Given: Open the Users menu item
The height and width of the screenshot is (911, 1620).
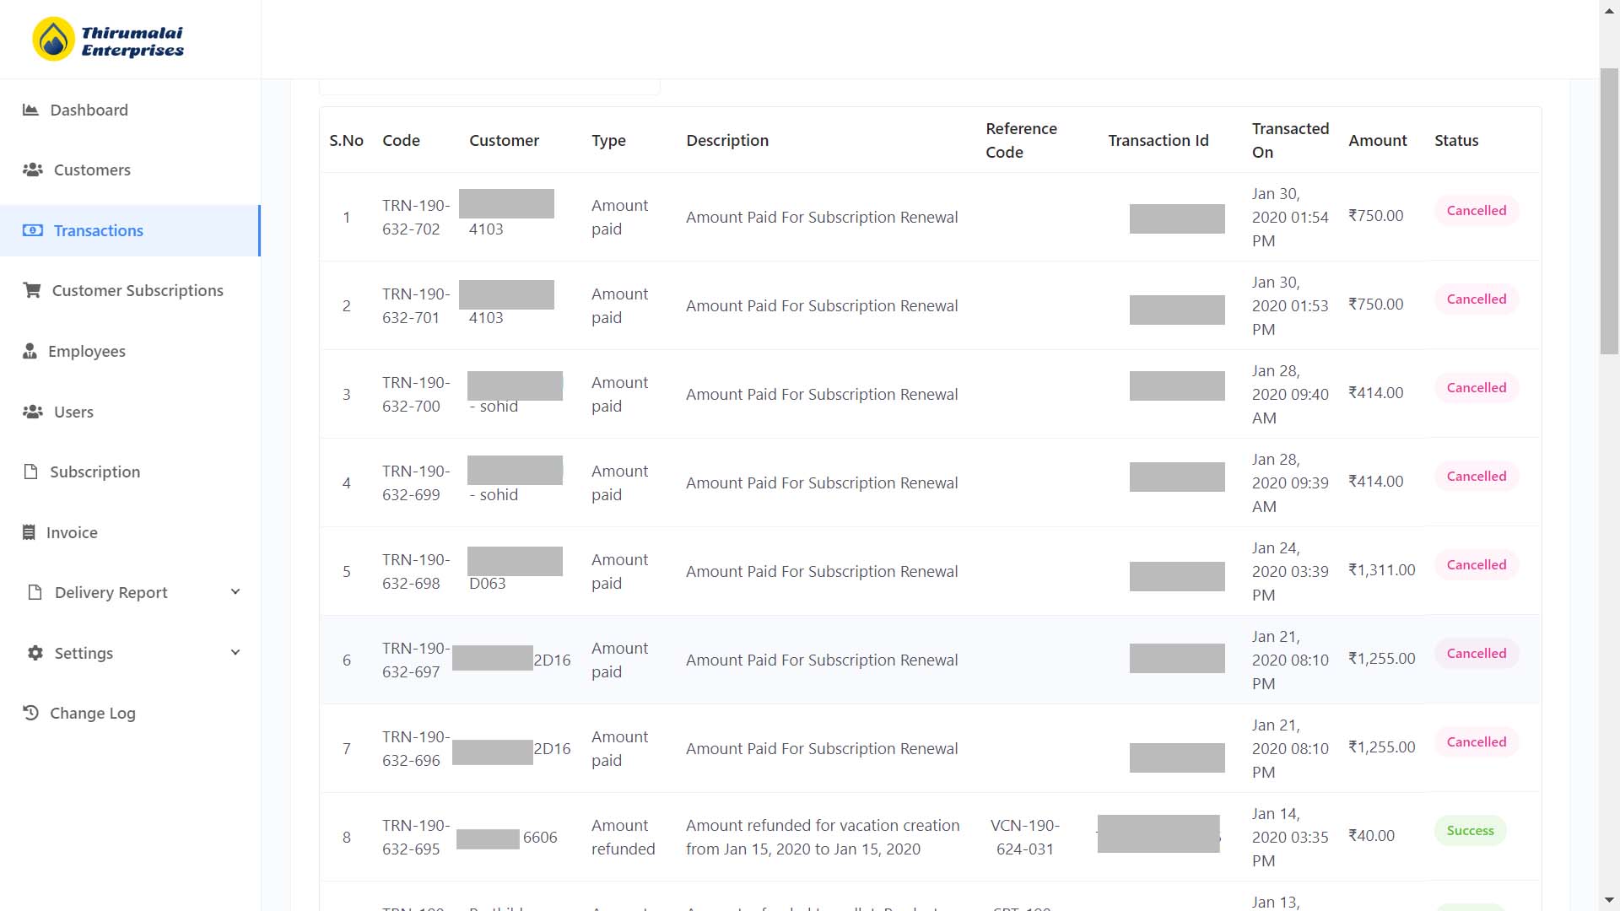Looking at the screenshot, I should click(x=73, y=412).
